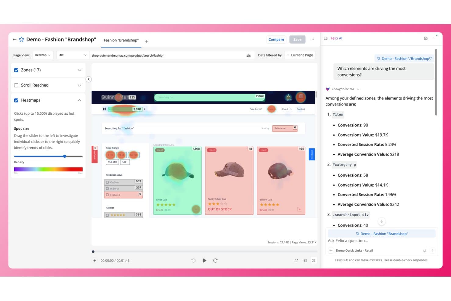This screenshot has width=451, height=301.
Task: Click the Demo - Fashion Brandshop chat context chip
Action: click(382, 234)
